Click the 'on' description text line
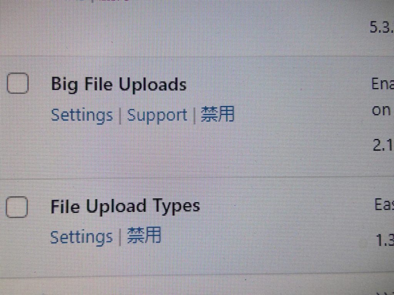 click(x=381, y=111)
